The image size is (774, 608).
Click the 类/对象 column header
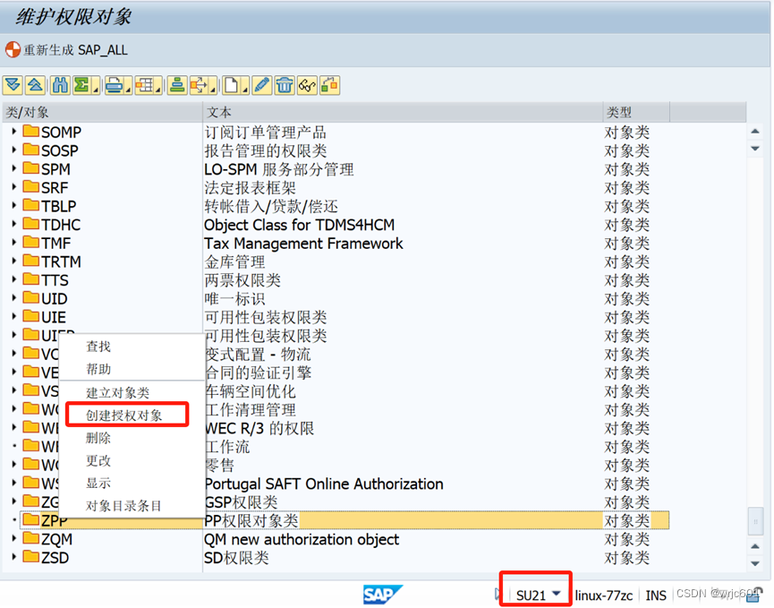103,112
